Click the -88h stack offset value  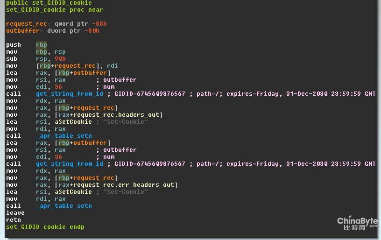click(x=99, y=24)
